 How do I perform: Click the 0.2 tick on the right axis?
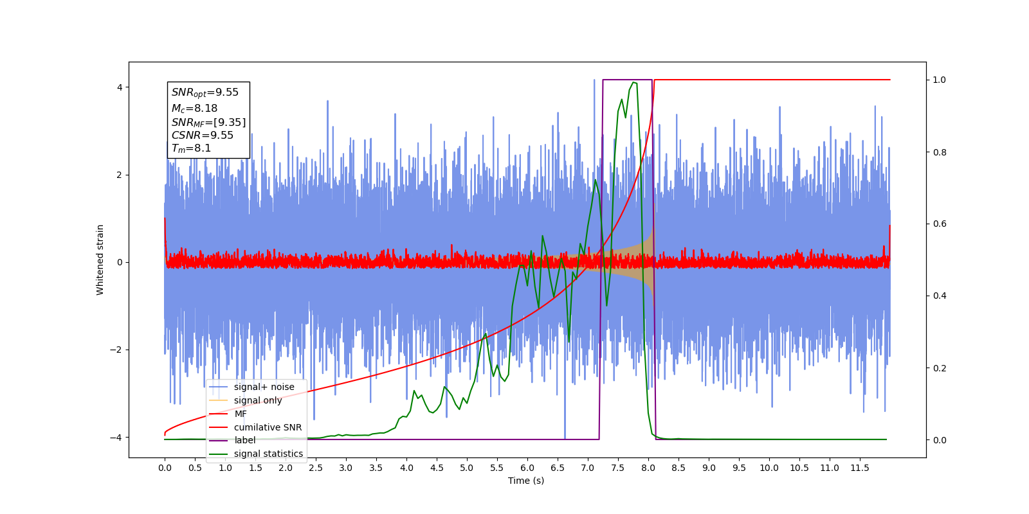940,368
